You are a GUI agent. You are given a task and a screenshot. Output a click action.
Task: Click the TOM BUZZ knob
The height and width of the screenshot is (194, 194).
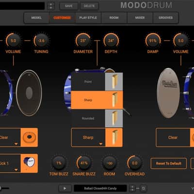tap(59, 163)
